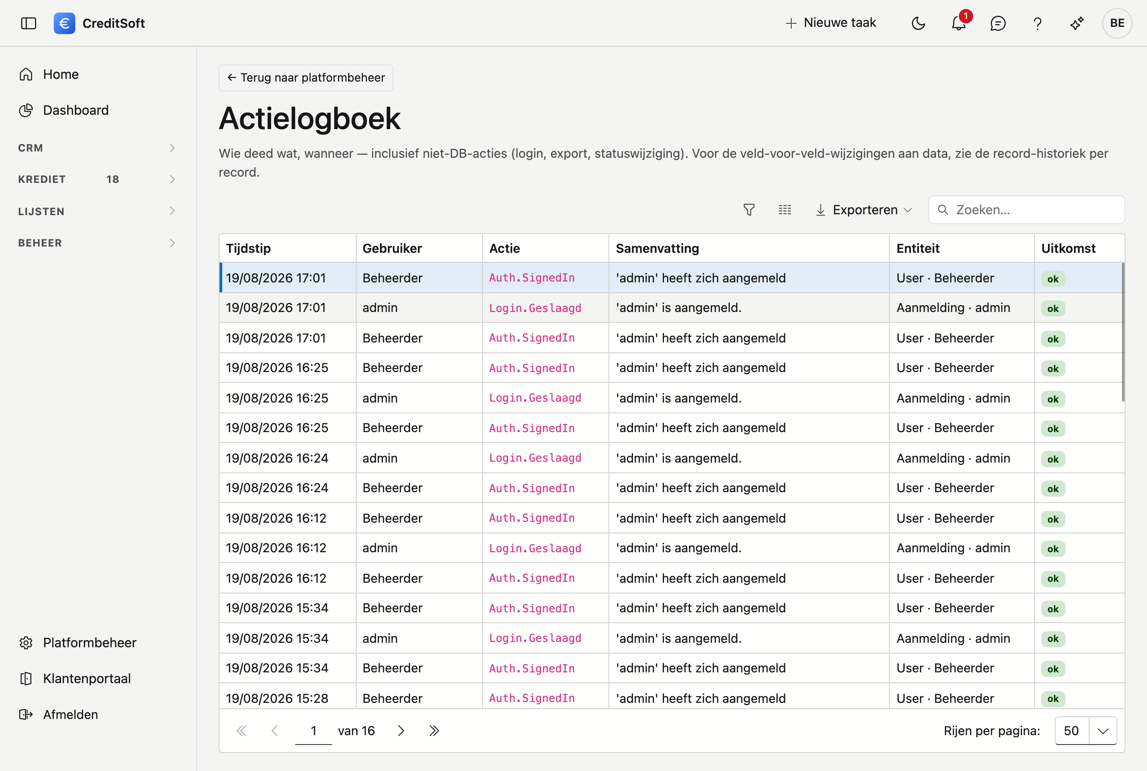Click the search magnifier icon
The height and width of the screenshot is (771, 1147).
click(x=943, y=210)
